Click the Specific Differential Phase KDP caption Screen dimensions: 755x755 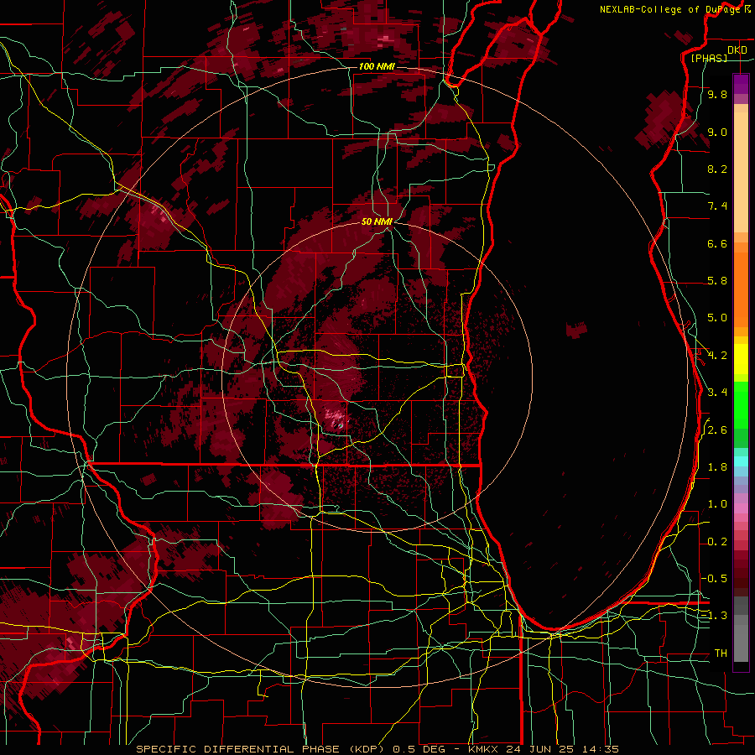pos(263,749)
